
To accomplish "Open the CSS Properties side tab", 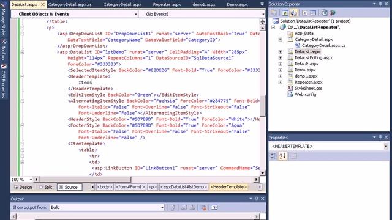I will pos(4,81).
